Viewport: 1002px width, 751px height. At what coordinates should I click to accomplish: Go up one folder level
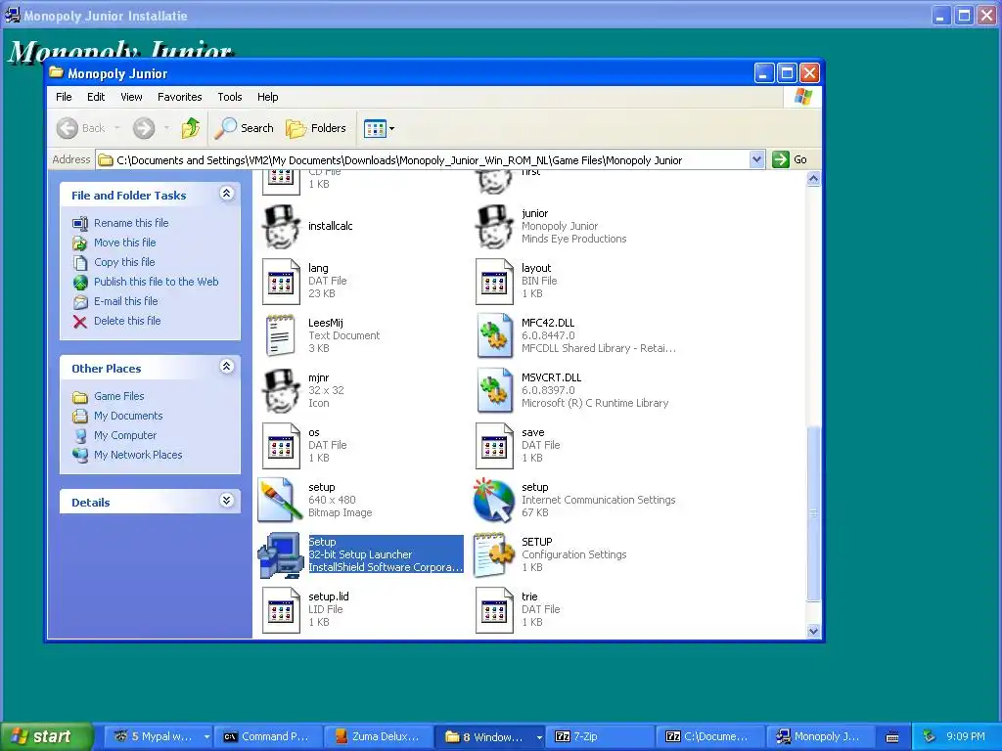point(191,128)
